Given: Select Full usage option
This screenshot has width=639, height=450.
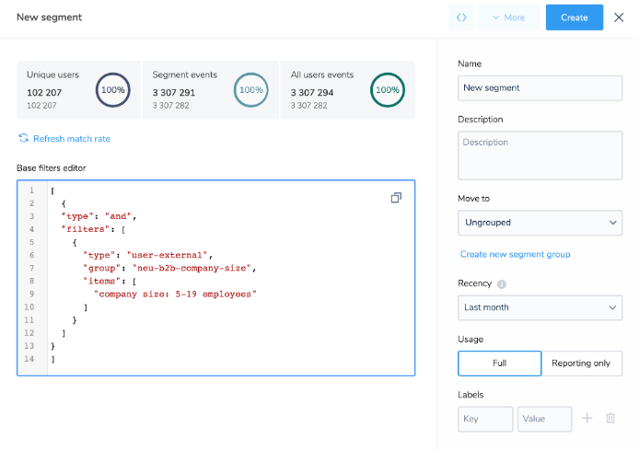Looking at the screenshot, I should coord(500,363).
